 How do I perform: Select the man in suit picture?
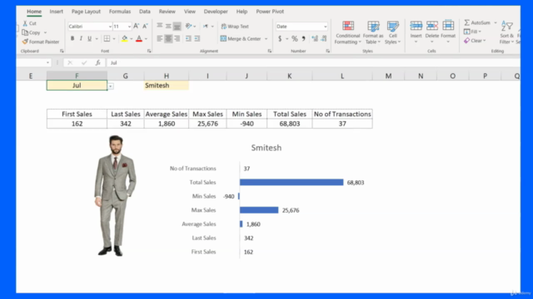point(115,195)
